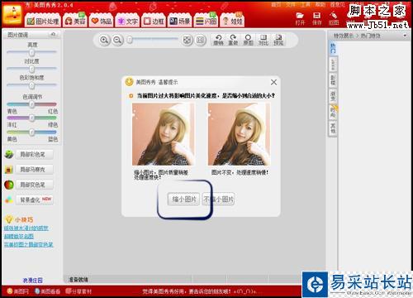Select the vertical tab above 时尚

tap(333, 95)
